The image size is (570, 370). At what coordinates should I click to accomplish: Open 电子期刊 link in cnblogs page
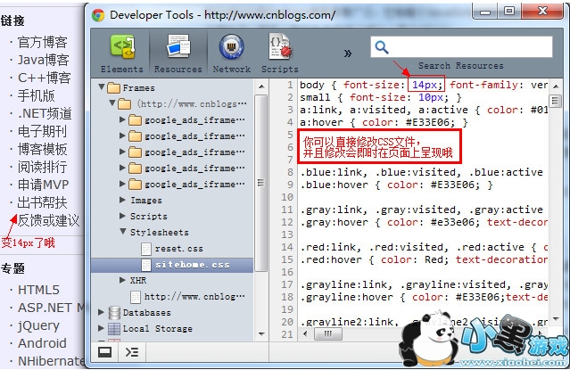click(43, 131)
